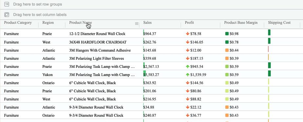
Task: Click the $0.43 margin in the $34.88 row
Action: tap(234, 107)
